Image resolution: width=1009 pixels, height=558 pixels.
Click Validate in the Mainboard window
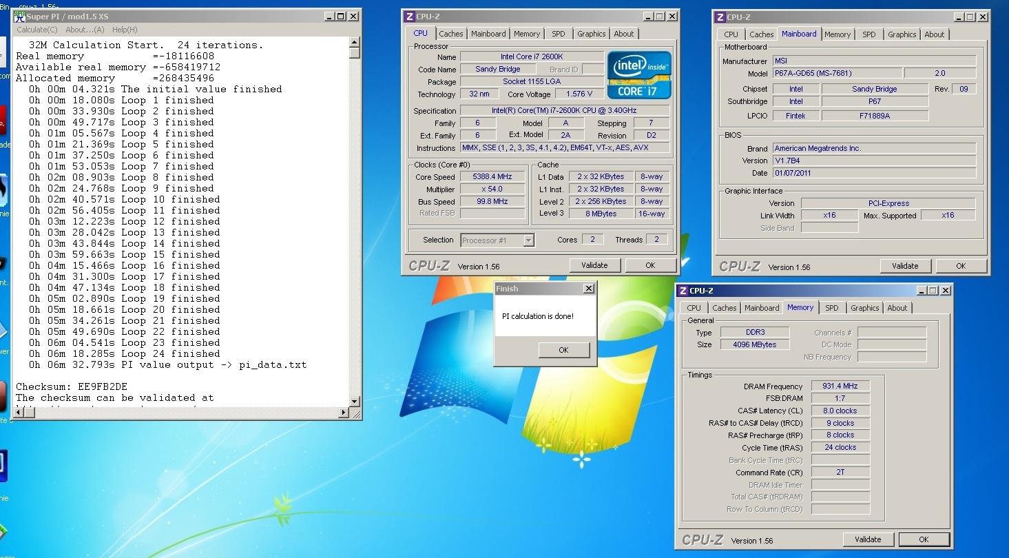pyautogui.click(x=905, y=266)
